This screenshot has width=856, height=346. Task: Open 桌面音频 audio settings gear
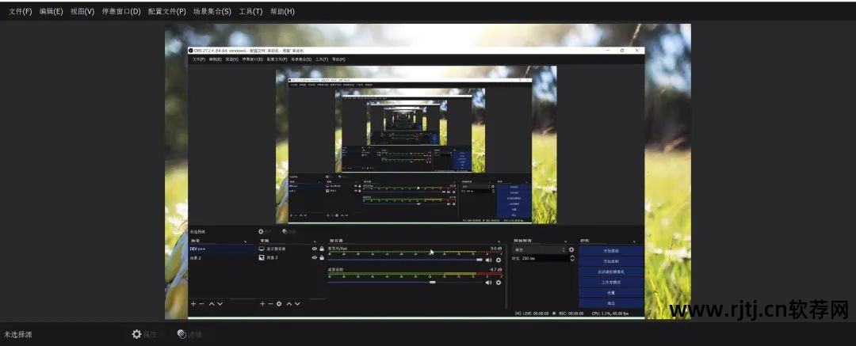[x=498, y=282]
